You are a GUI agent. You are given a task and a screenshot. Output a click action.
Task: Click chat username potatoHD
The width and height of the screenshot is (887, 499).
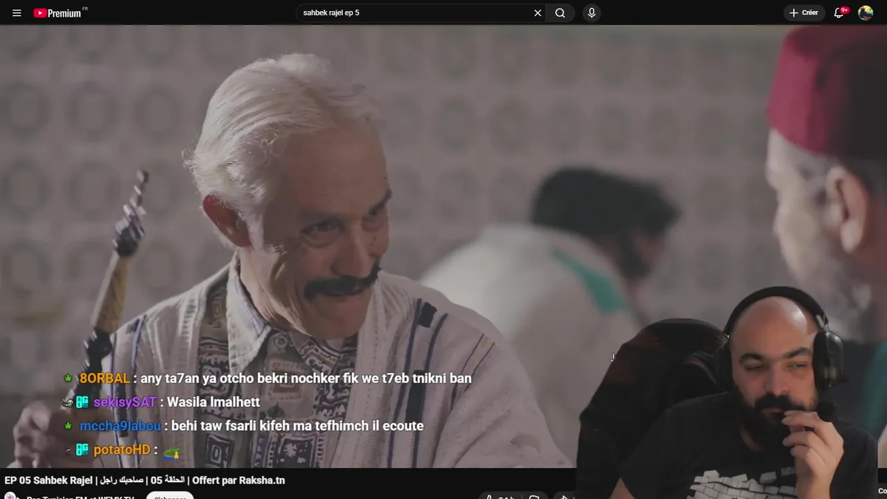pos(122,450)
